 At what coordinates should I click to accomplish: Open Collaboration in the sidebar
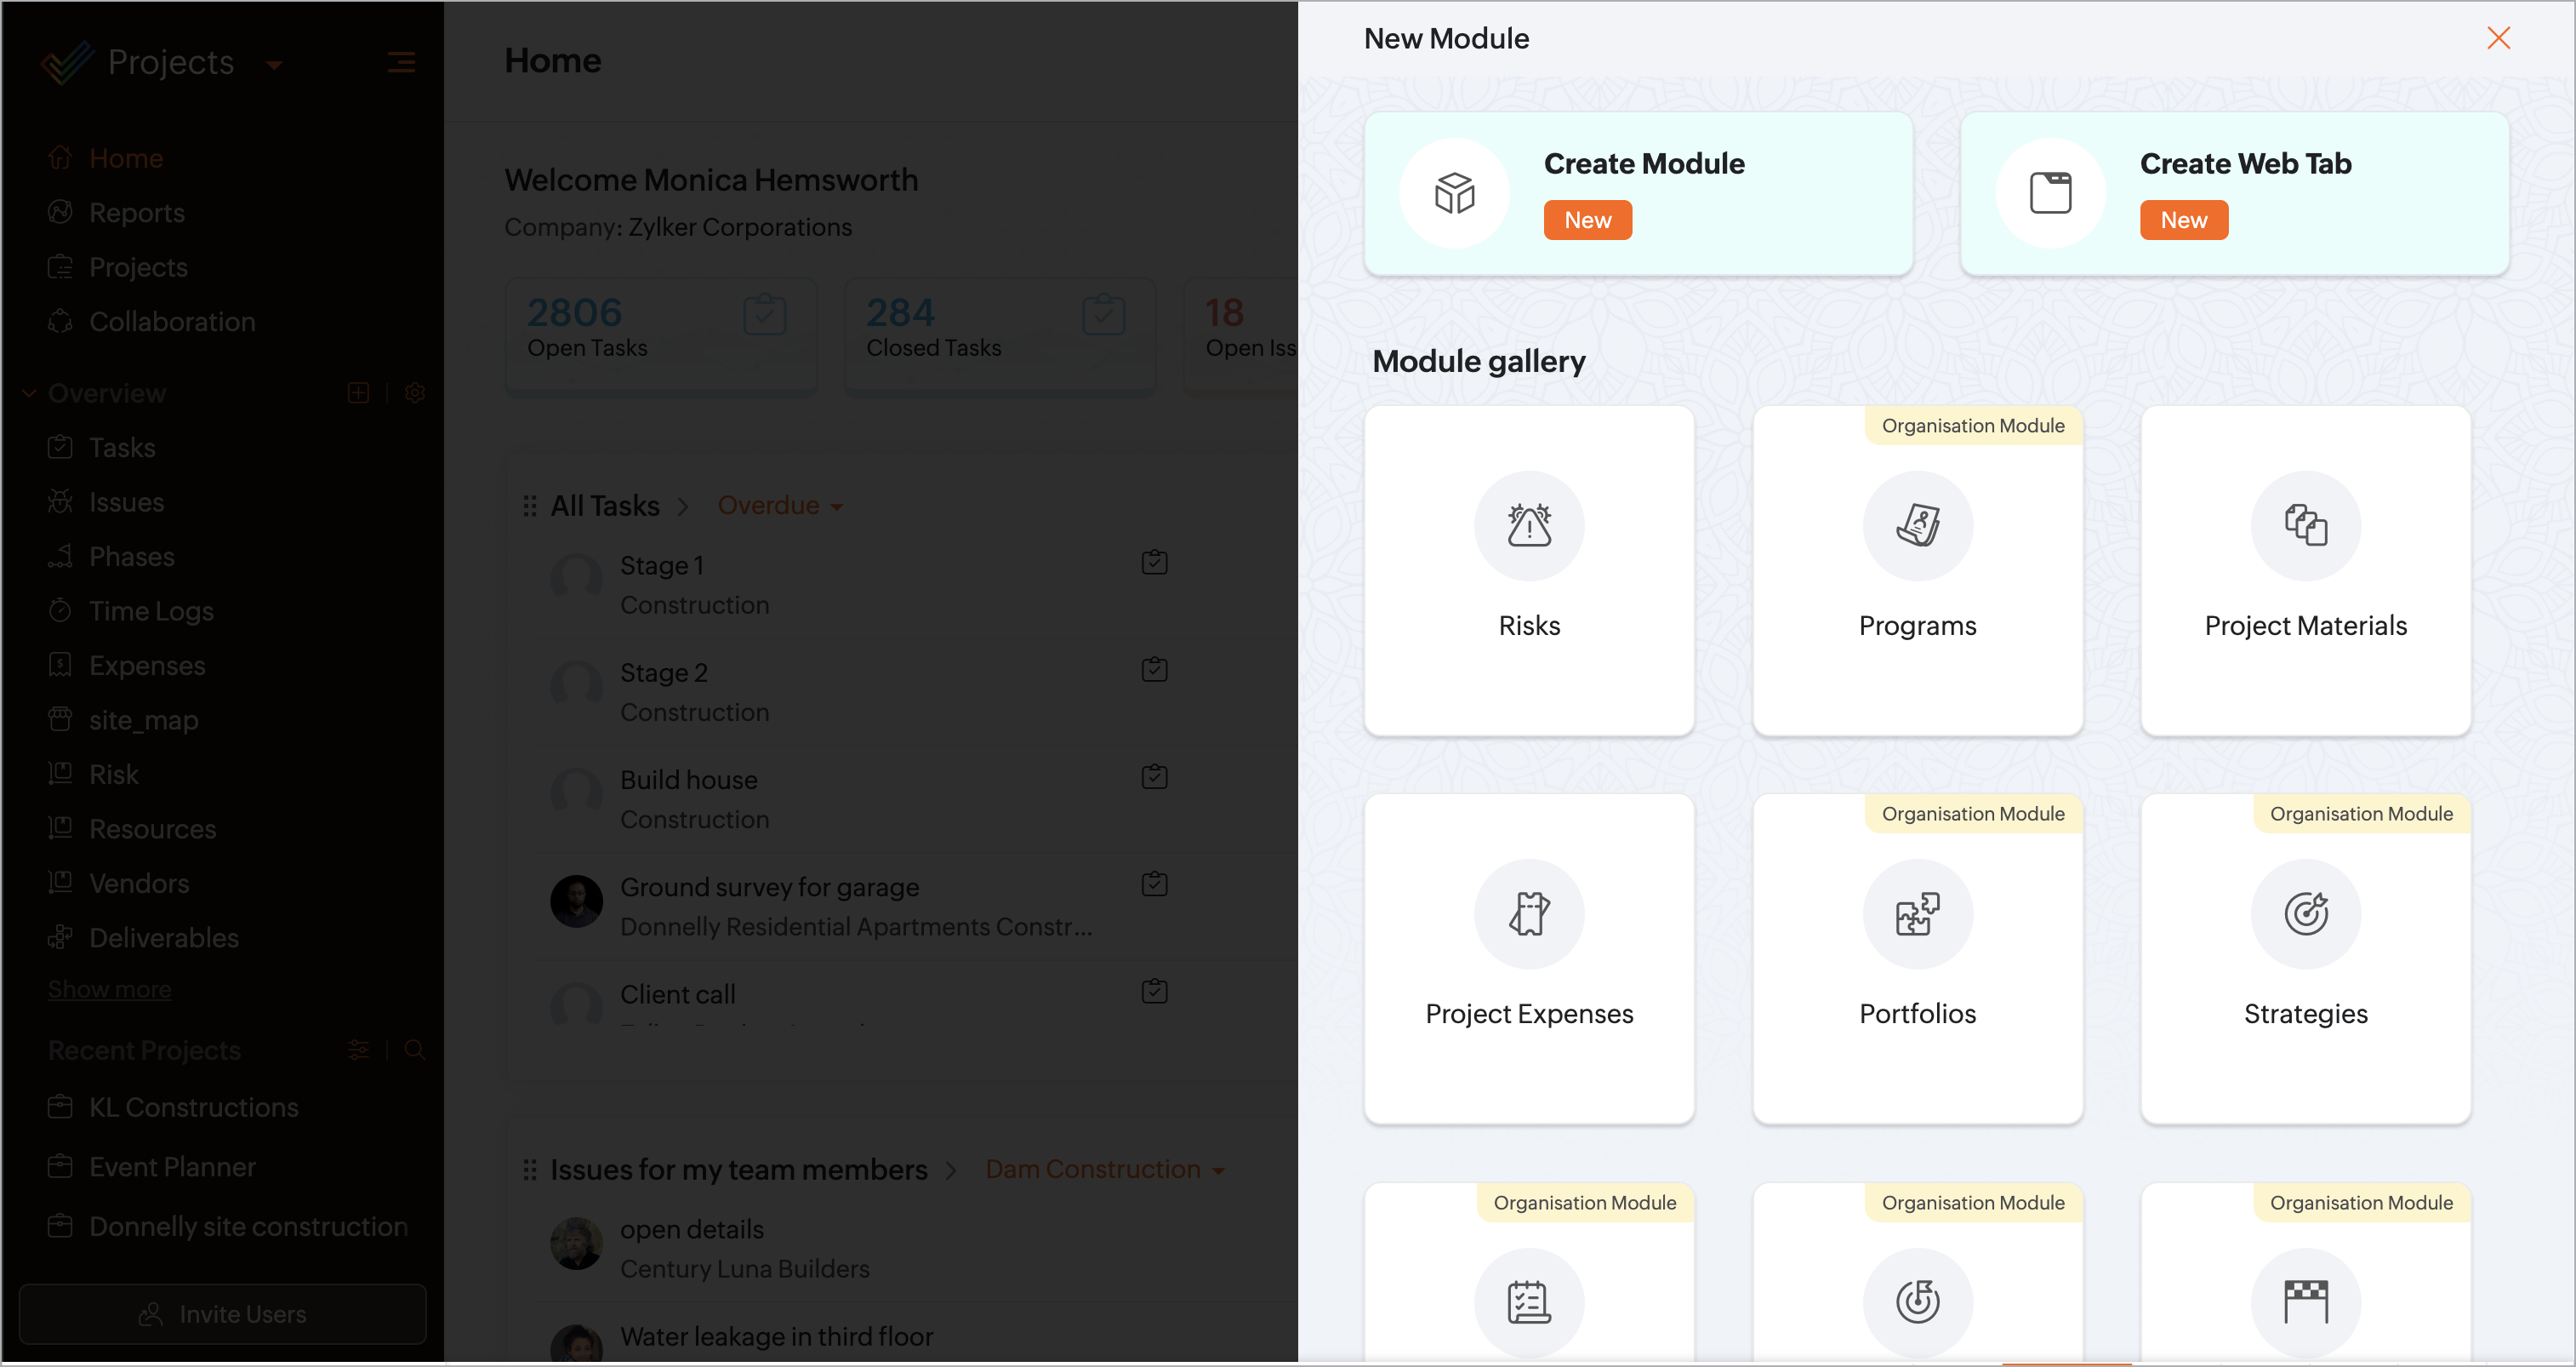(x=172, y=321)
